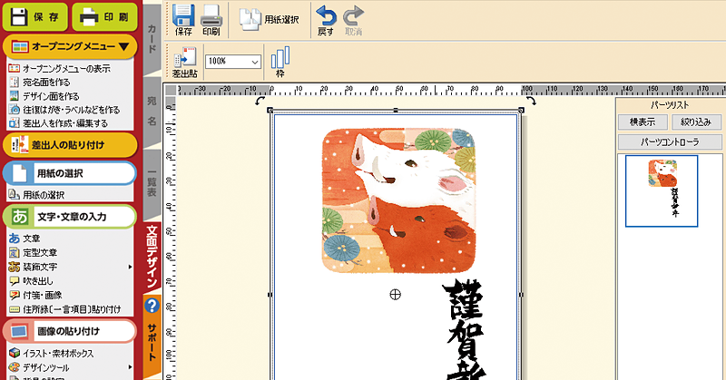
Task: Click the パーツコントローラ button
Action: (x=670, y=142)
